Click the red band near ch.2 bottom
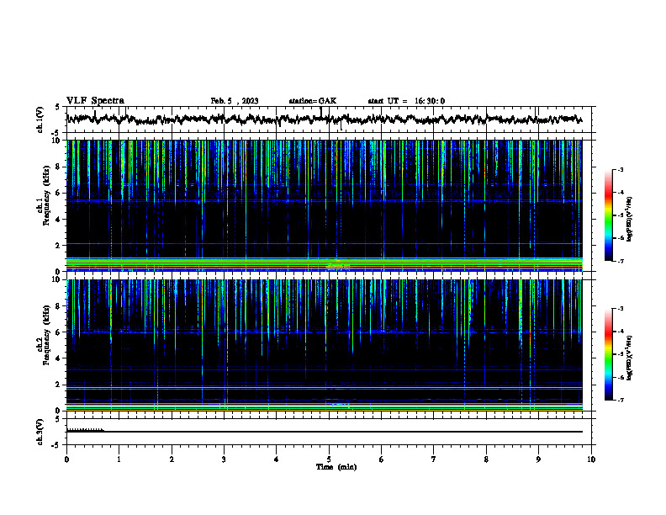 (x=324, y=404)
